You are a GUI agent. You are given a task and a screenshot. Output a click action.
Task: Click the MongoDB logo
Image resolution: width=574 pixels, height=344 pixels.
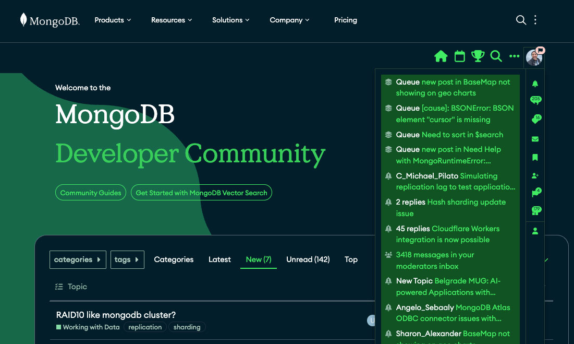pyautogui.click(x=50, y=20)
